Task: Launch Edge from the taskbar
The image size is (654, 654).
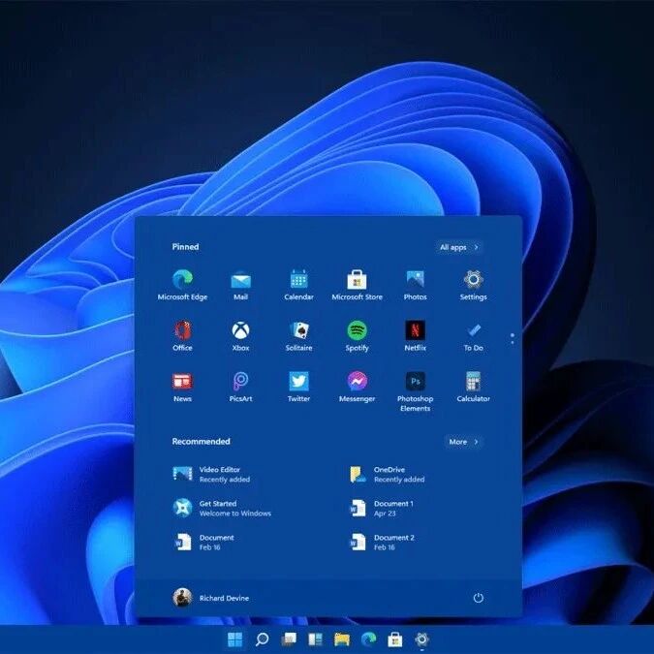Action: point(368,639)
